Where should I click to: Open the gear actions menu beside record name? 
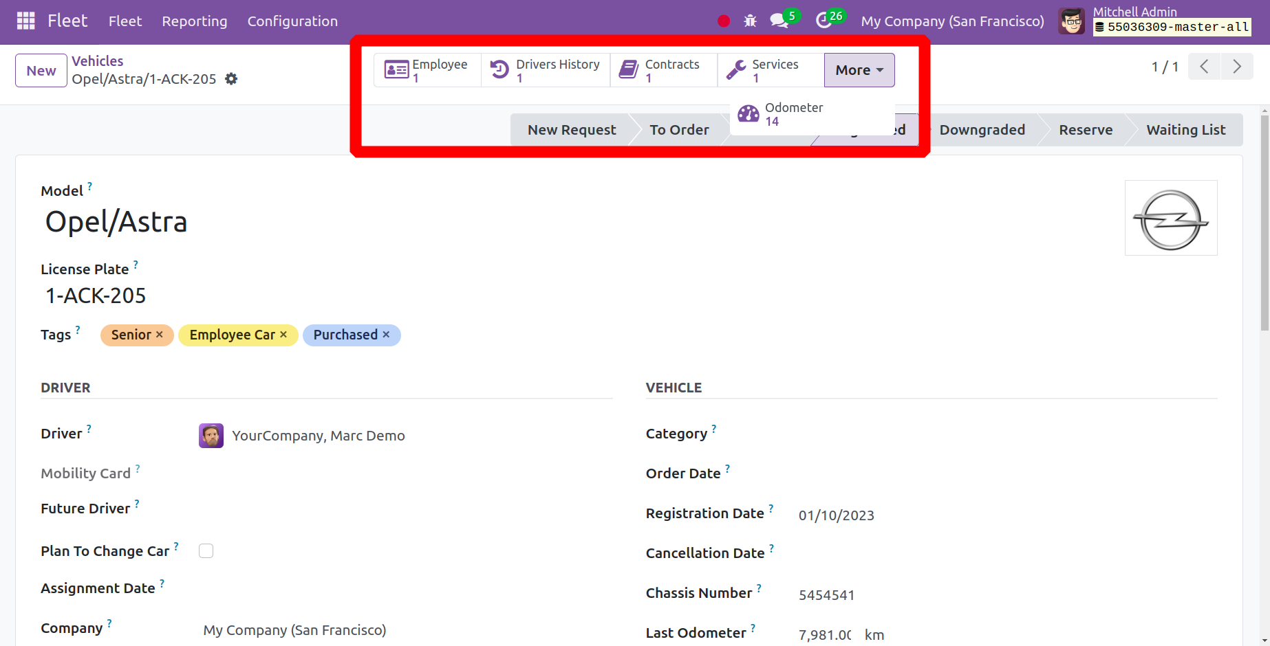click(x=231, y=79)
